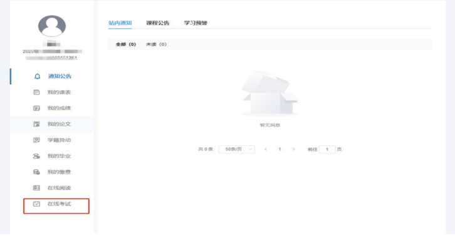Click the 我的论文 thesis icon
Image resolution: width=455 pixels, height=237 pixels.
point(36,124)
